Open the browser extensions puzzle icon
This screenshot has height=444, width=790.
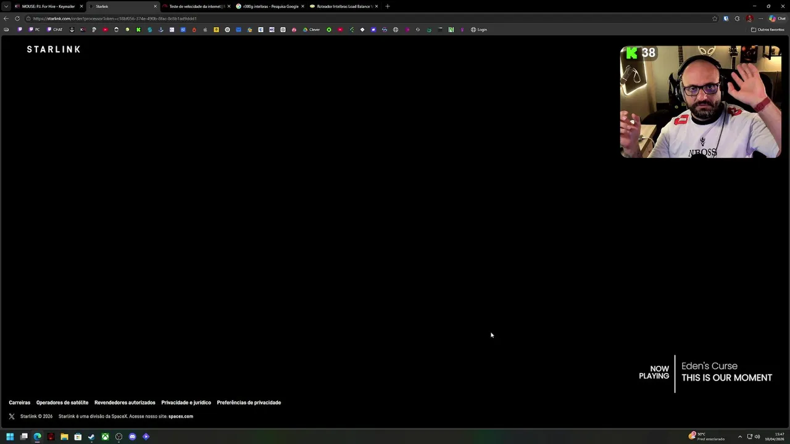coord(737,18)
